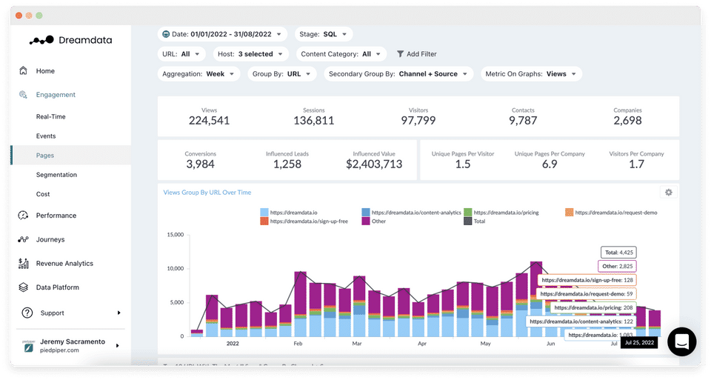The width and height of the screenshot is (711, 380).
Task: Expand the Support submenu arrow
Action: coord(118,313)
